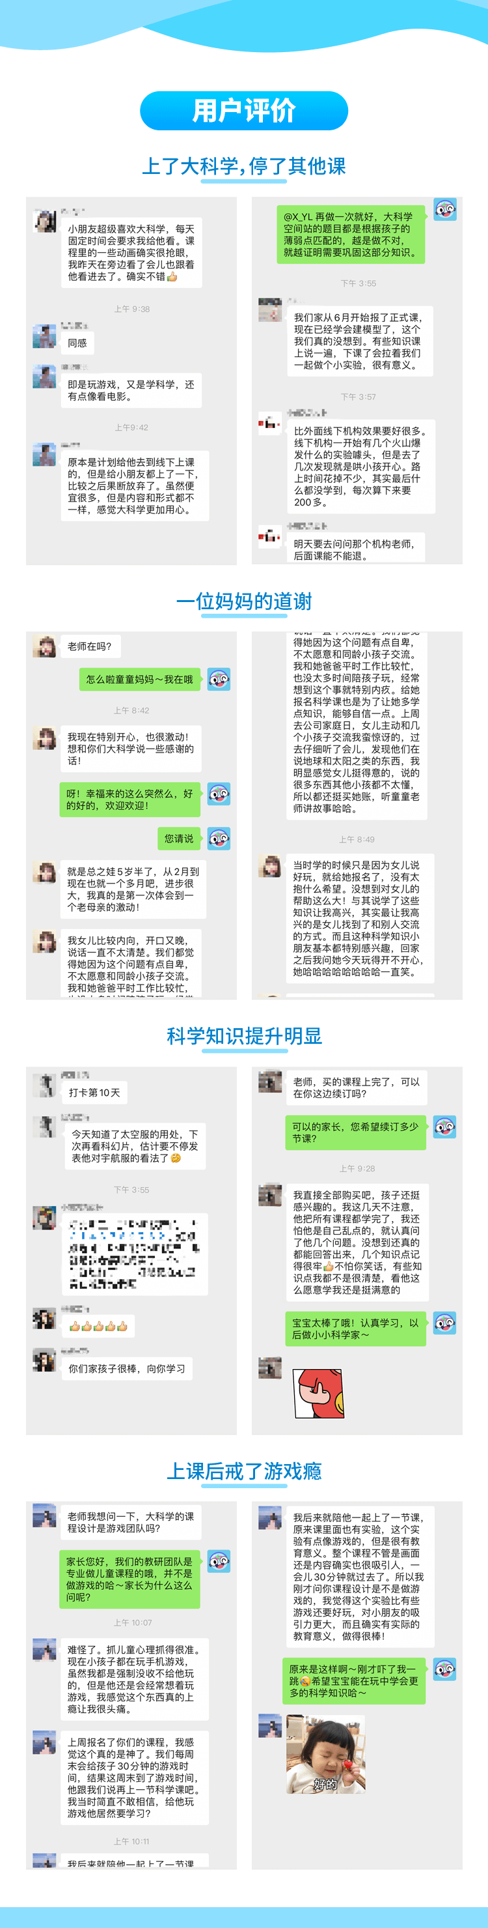Click the baby '好的' sticker image

coord(326,1753)
